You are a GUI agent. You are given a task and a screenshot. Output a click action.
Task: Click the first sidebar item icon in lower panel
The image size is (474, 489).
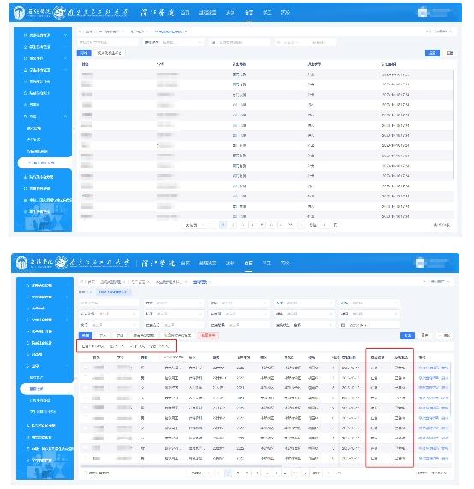27,286
